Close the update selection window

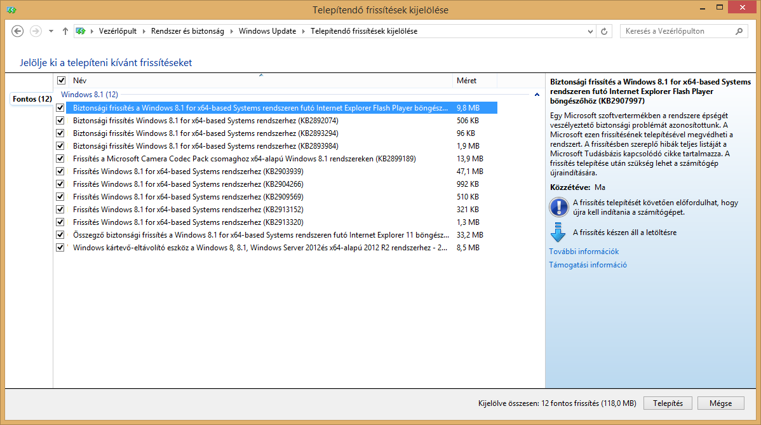pos(743,7)
